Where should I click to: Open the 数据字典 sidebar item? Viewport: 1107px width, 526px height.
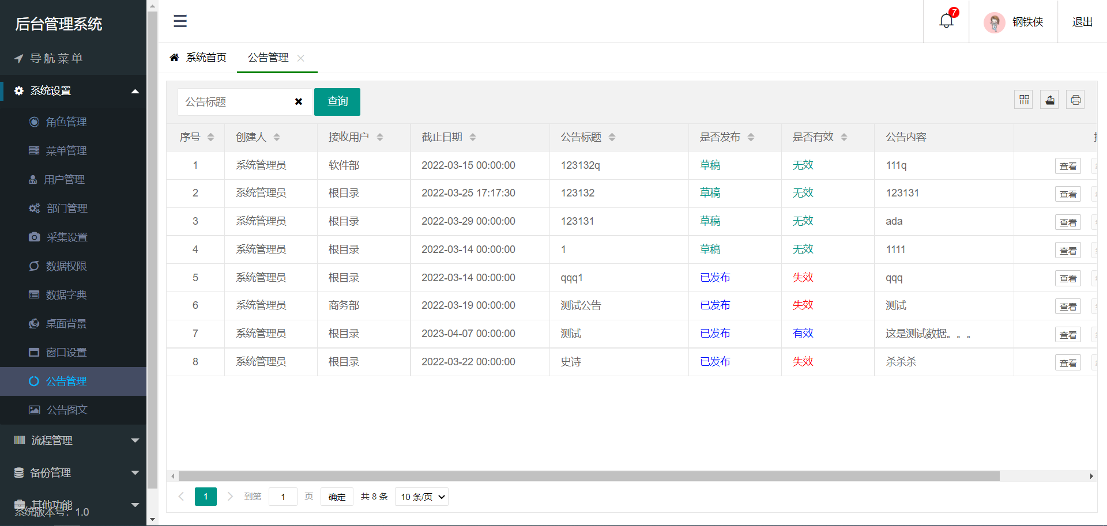67,294
